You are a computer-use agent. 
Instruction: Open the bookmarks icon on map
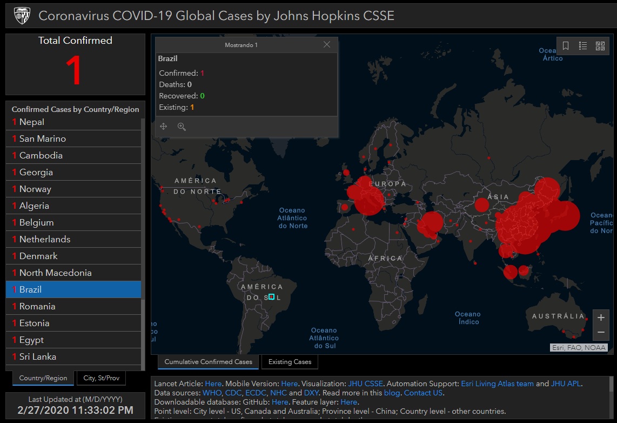pos(566,46)
